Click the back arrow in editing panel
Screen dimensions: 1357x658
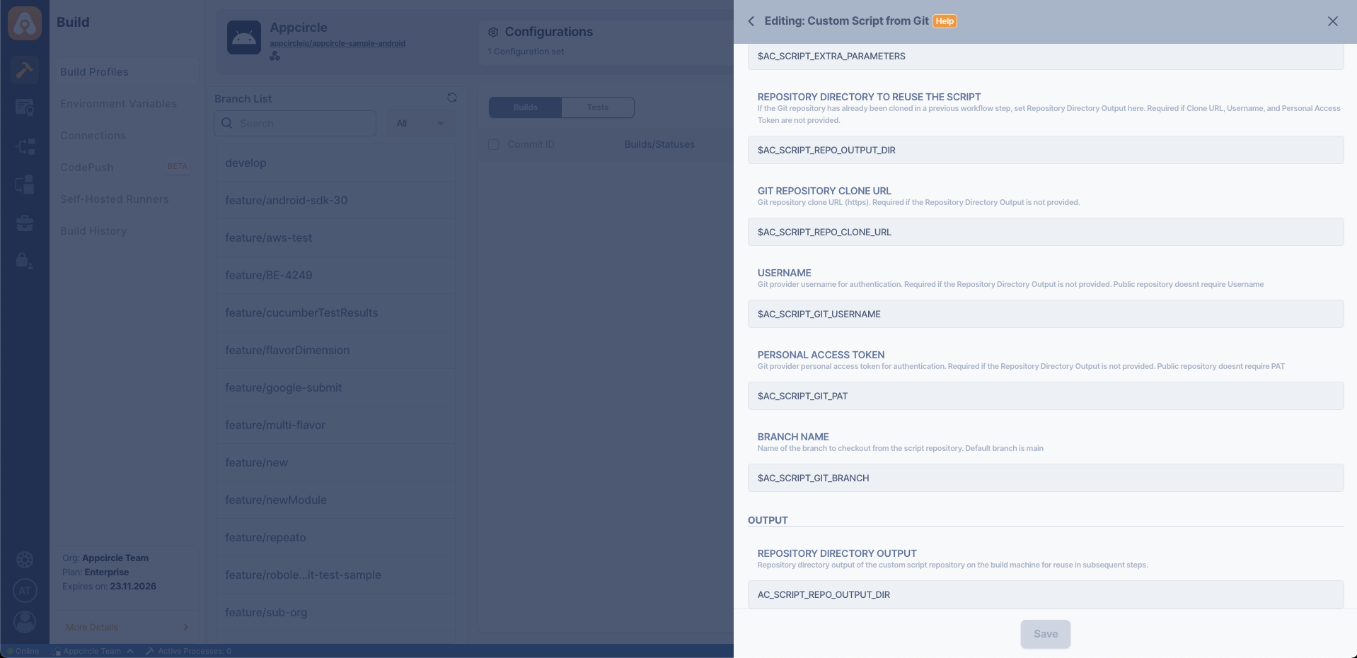tap(751, 21)
